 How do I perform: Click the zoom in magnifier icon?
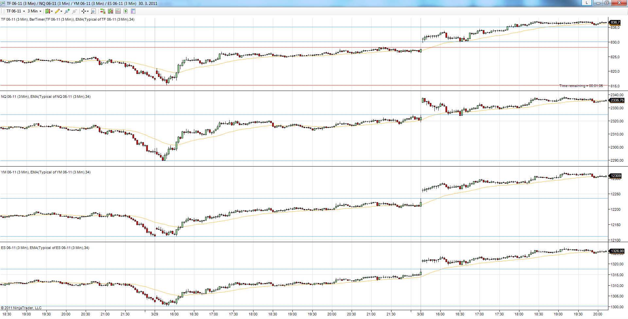click(x=67, y=11)
